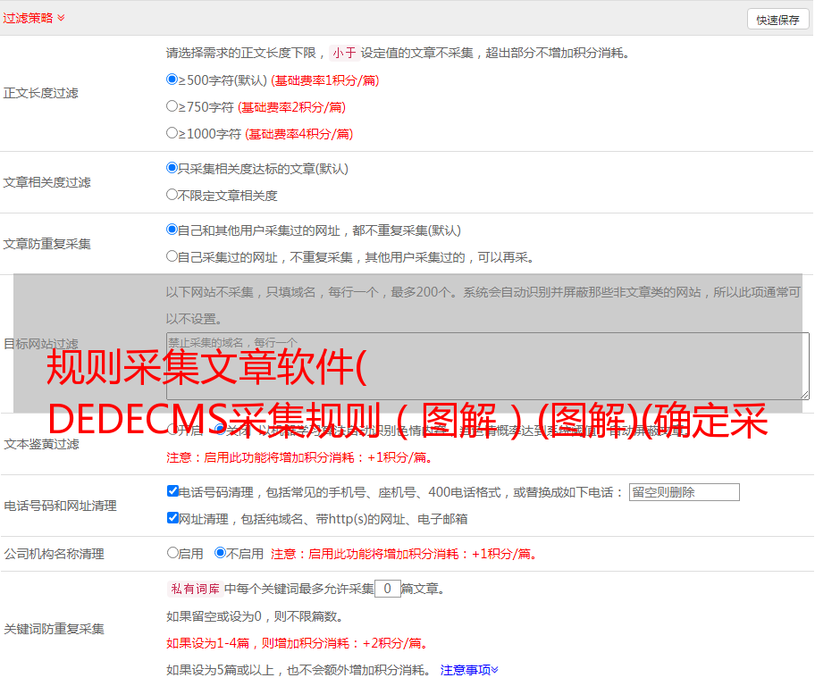Select 只采集相关度达标的文章 option
This screenshot has width=815, height=686.
click(172, 168)
